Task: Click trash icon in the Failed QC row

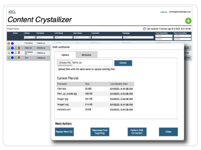Action: click(x=19, y=48)
